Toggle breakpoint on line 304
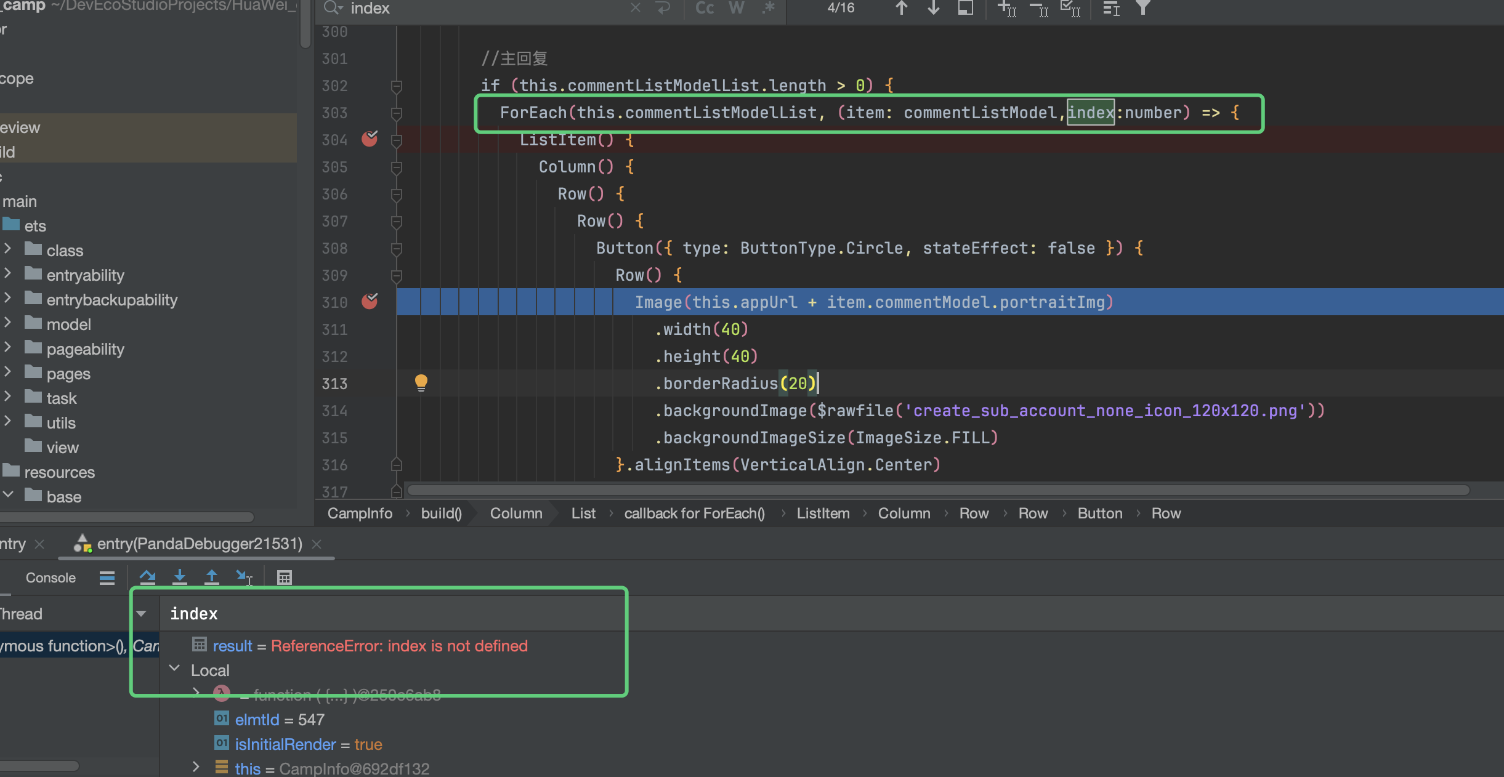 tap(370, 139)
